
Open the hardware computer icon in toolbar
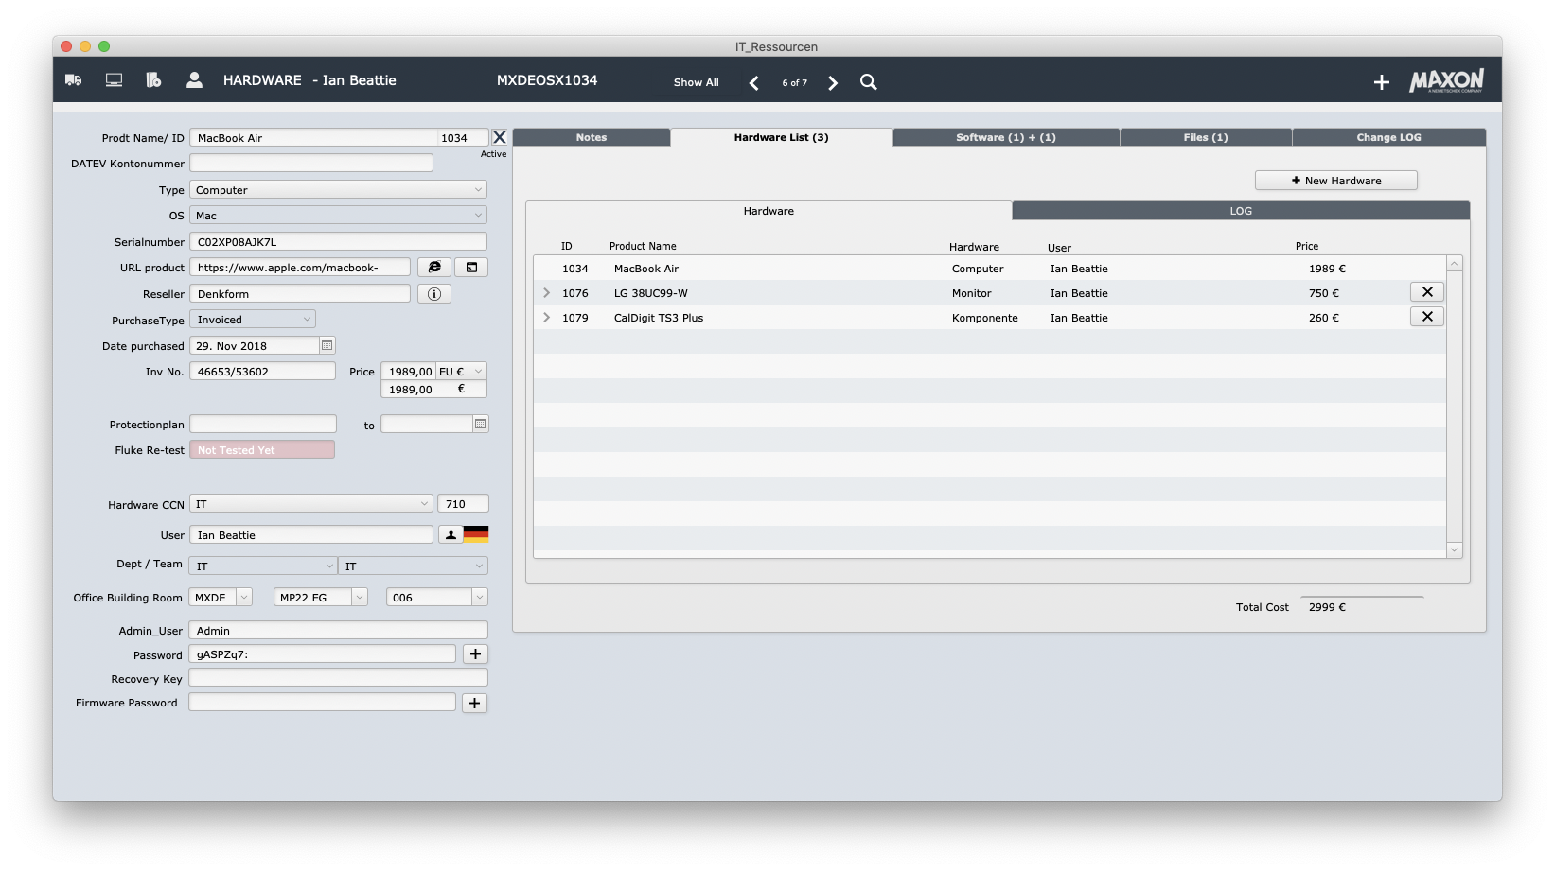114,80
